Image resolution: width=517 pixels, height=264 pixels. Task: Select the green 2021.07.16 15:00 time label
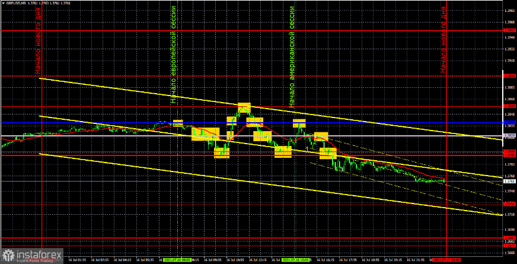(x=294, y=260)
